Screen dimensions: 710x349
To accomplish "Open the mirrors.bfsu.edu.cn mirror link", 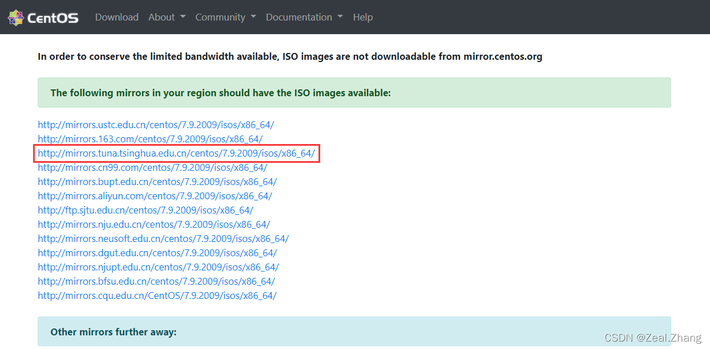I will (x=156, y=281).
